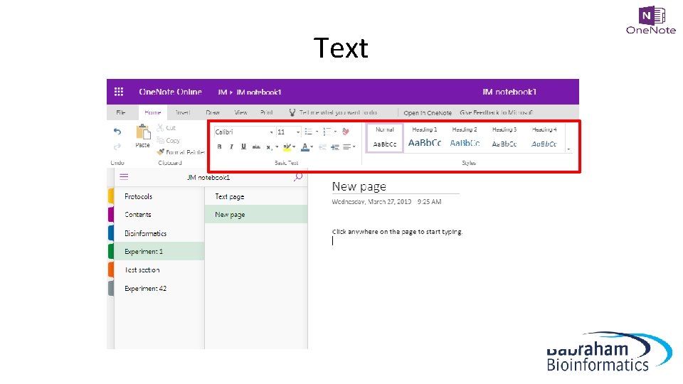Click Give Feedback to Microsoft
Image resolution: width=683 pixels, height=384 pixels.
pos(496,112)
